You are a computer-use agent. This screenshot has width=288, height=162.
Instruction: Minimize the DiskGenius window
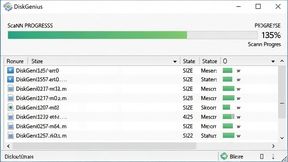(x=238, y=7)
